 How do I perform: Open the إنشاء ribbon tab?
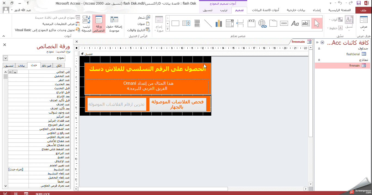317,10
